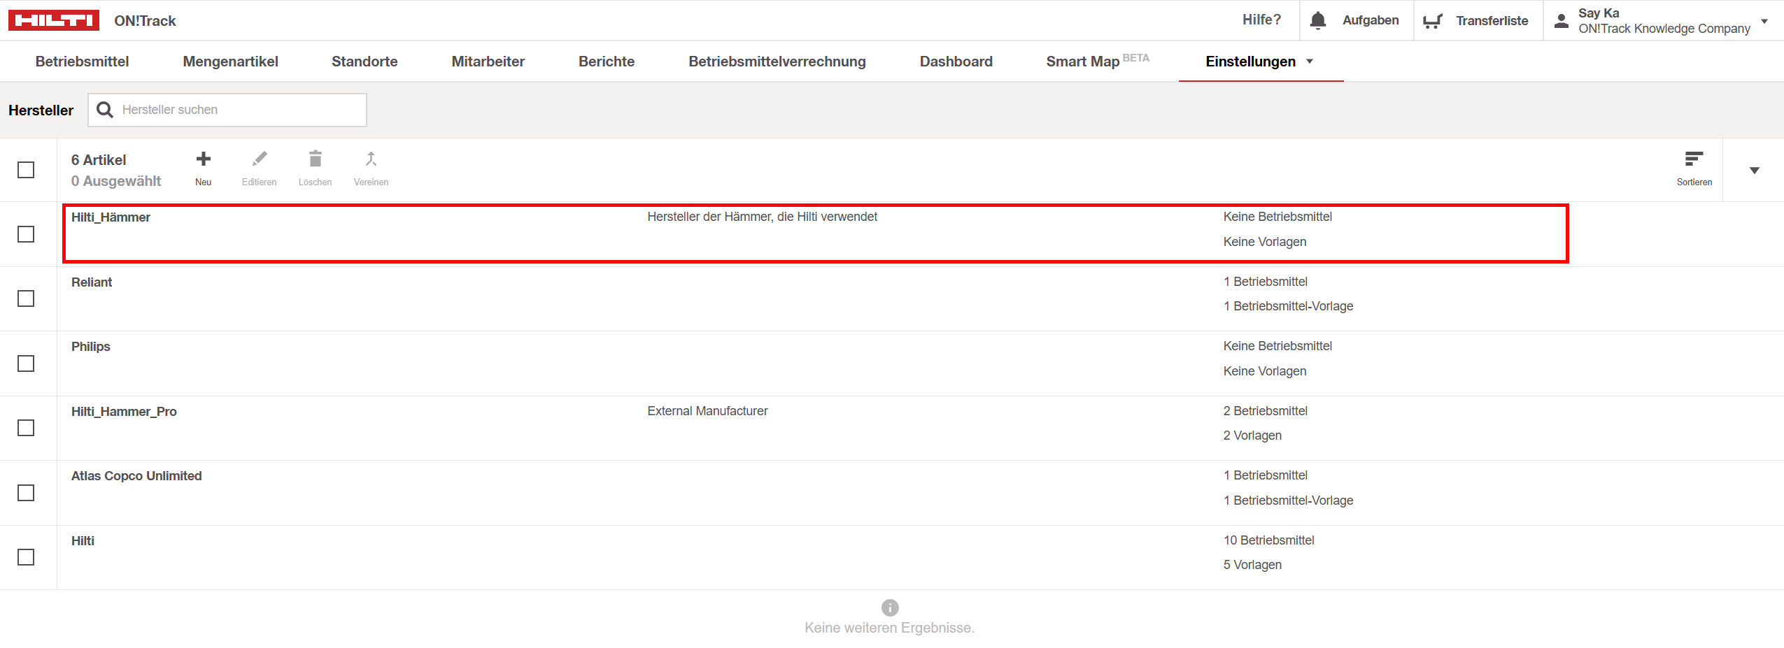Click the '6 Artikel' count label
Image resolution: width=1784 pixels, height=648 pixels.
pos(99,160)
